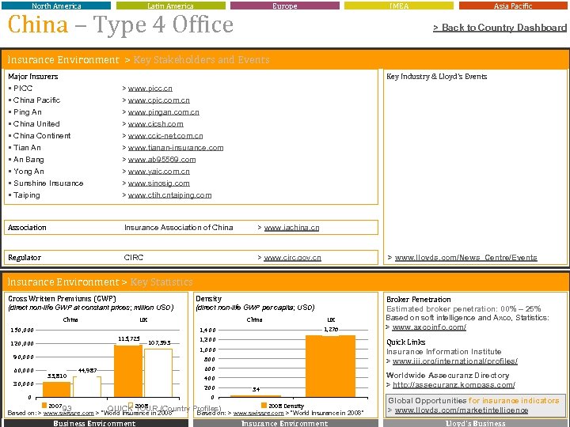Click UK density bar labeled 1,270
570x427 pixels.
330,366
